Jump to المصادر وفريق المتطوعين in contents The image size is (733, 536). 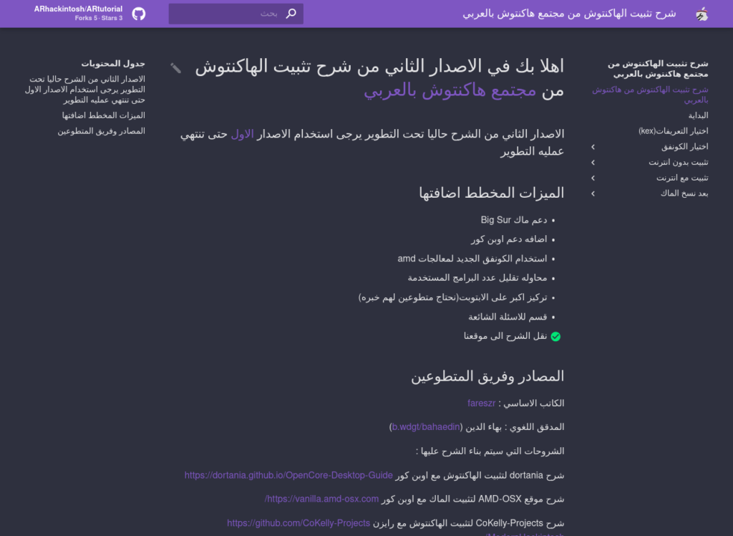click(102, 131)
